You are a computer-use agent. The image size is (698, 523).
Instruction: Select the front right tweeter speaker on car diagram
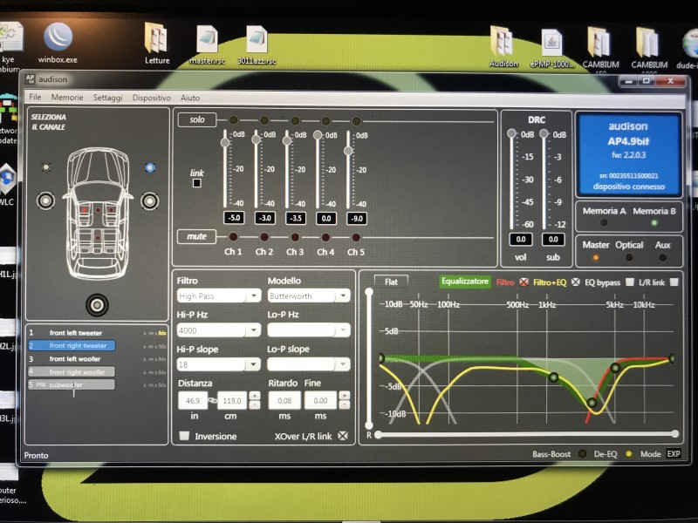pyautogui.click(x=150, y=167)
